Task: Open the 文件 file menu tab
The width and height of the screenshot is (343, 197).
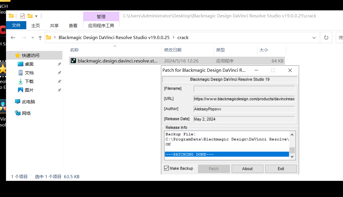Action: 16,25
